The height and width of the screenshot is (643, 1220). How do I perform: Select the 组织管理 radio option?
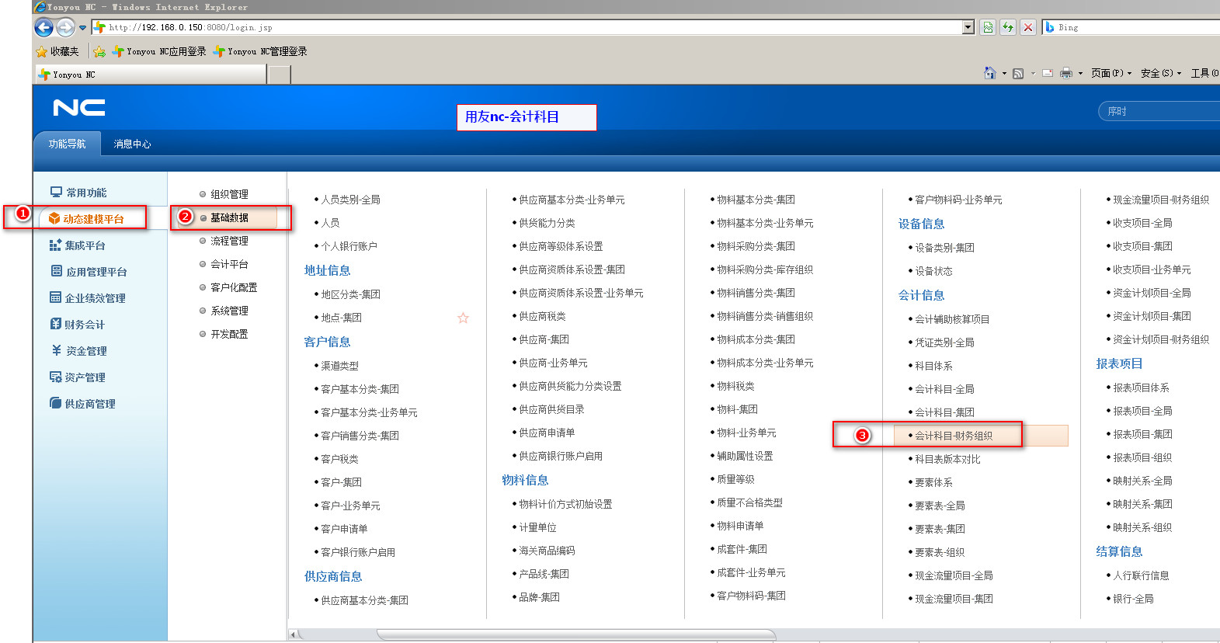pos(203,194)
